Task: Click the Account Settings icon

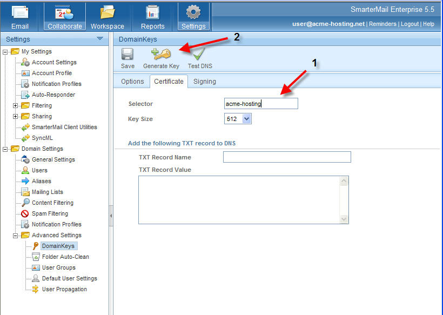Action: [25, 62]
